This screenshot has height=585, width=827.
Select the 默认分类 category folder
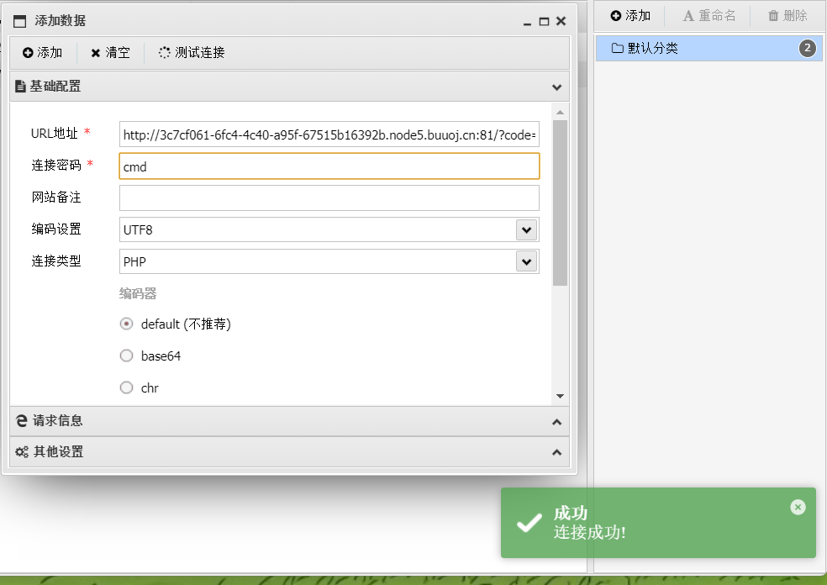652,48
